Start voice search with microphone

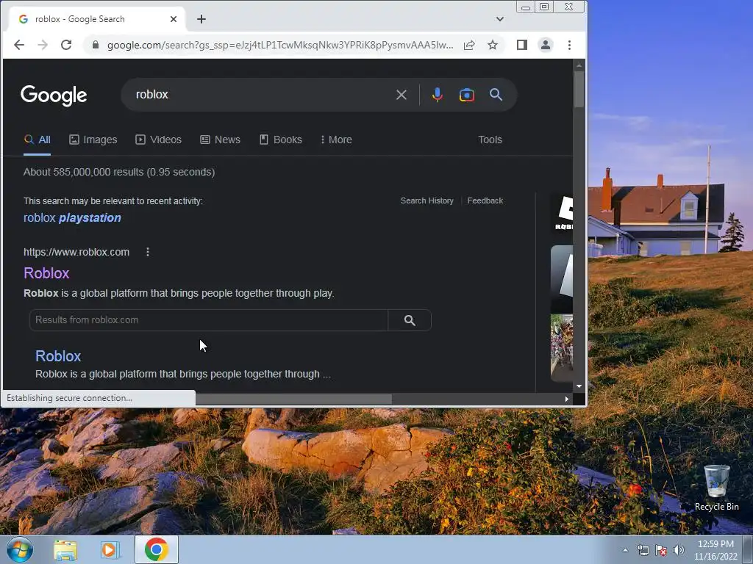point(437,95)
